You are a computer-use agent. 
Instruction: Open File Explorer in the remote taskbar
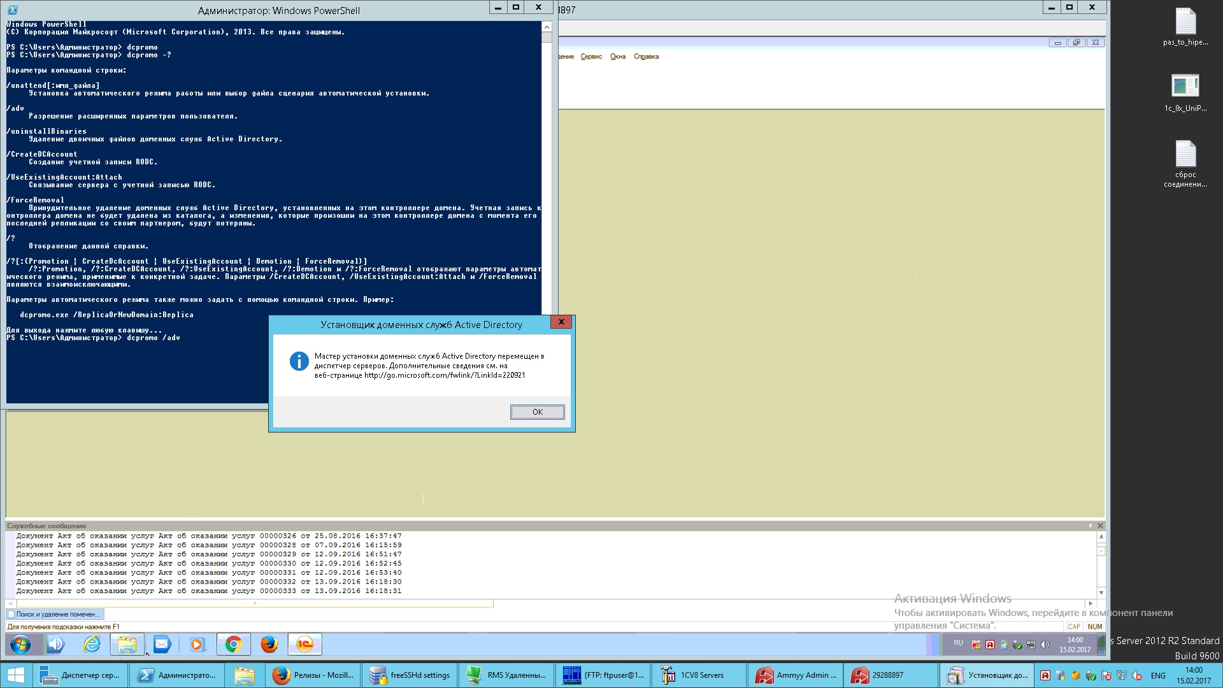[127, 645]
